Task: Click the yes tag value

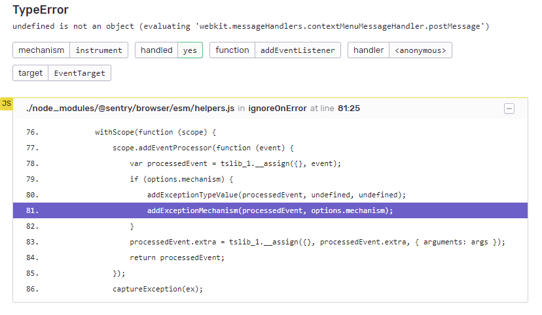Action: point(190,50)
